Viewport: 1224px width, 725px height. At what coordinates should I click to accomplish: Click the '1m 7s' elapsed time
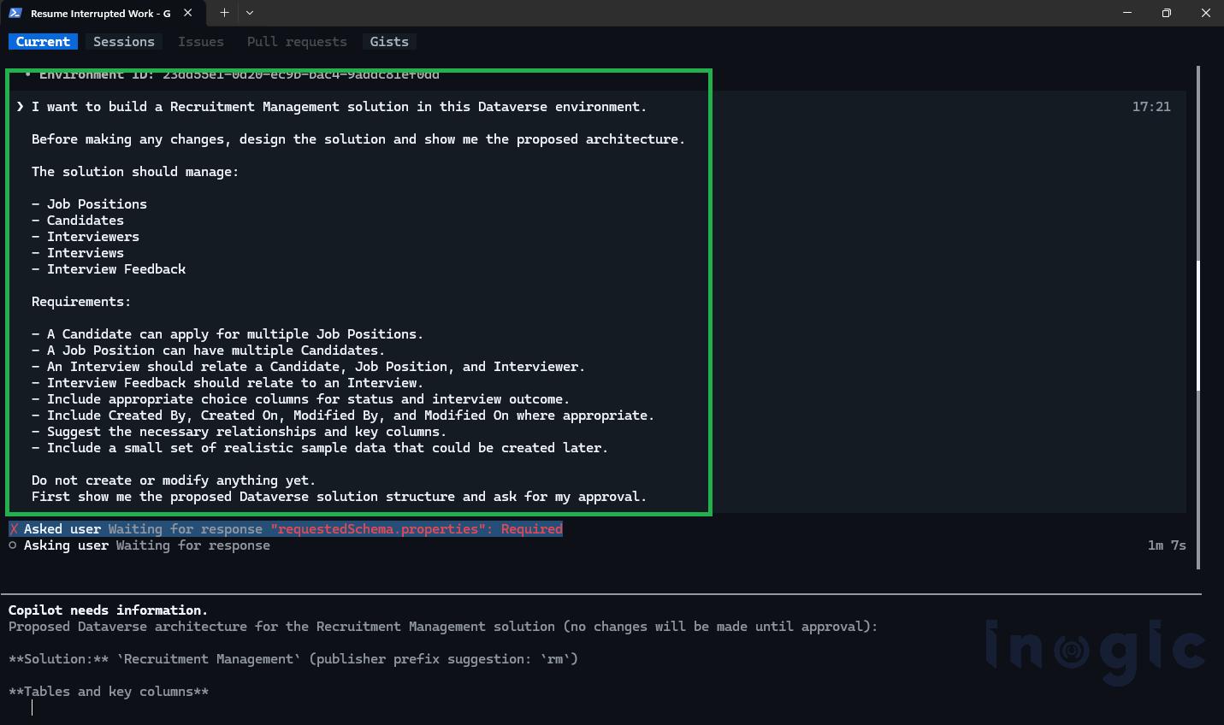coord(1167,545)
